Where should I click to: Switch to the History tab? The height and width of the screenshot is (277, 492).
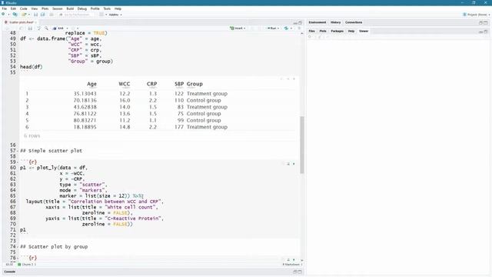tap(335, 22)
